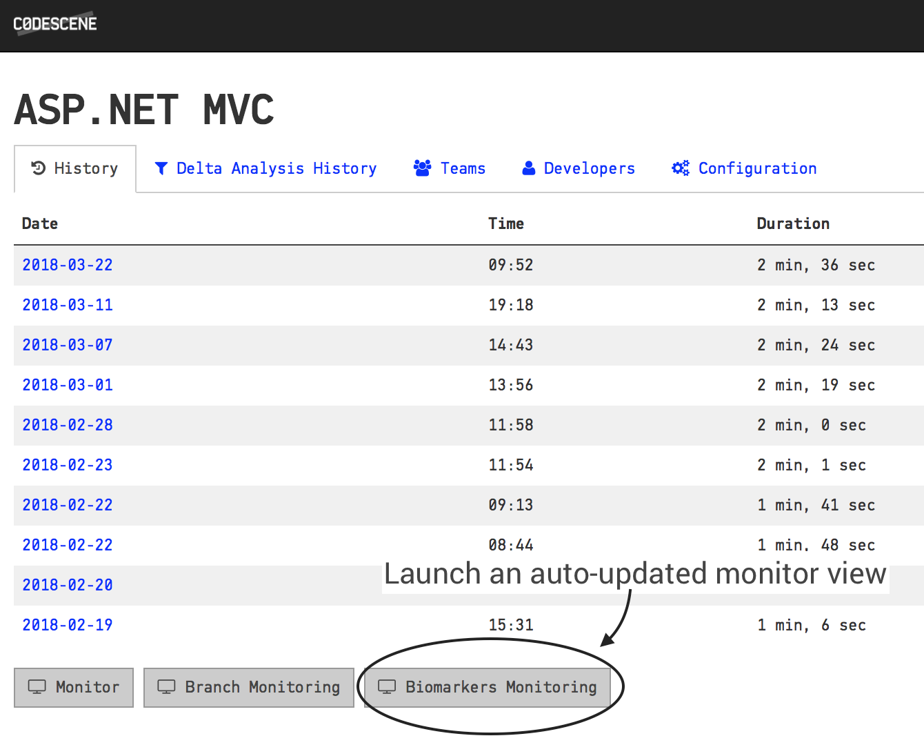The height and width of the screenshot is (756, 924).
Task: Click the Date column header
Action: (x=40, y=223)
